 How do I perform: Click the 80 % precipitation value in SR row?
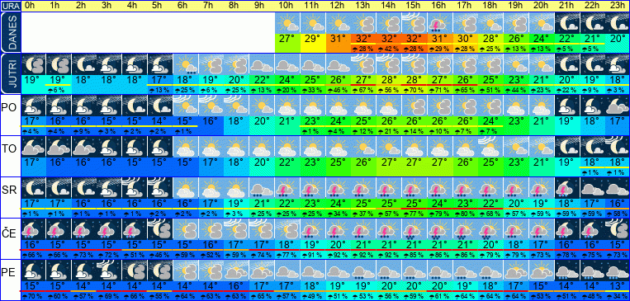coord(465,213)
